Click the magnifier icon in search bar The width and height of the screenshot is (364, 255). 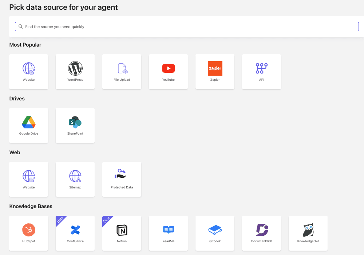(21, 27)
